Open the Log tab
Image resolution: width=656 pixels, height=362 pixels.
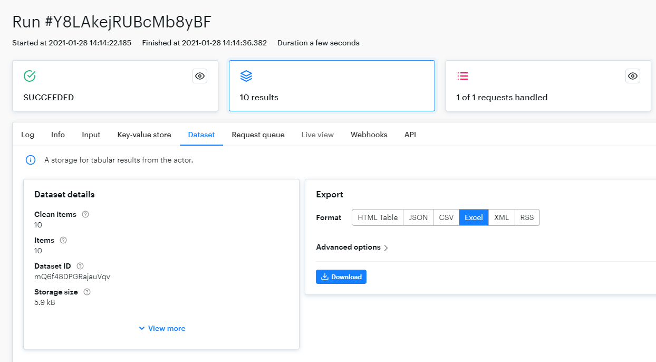(27, 135)
